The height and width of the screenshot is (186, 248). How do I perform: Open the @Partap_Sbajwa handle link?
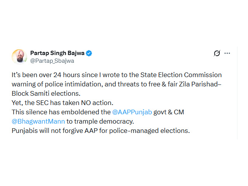click(52, 61)
